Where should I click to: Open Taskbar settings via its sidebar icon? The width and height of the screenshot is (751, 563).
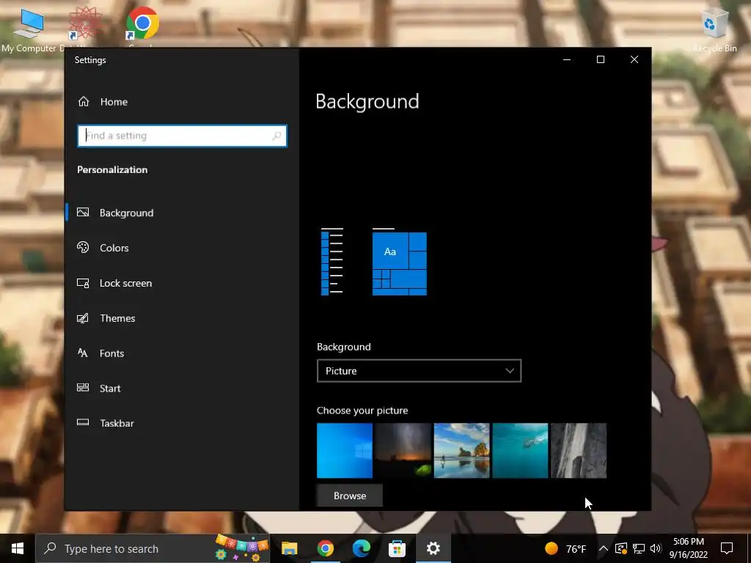pos(83,422)
